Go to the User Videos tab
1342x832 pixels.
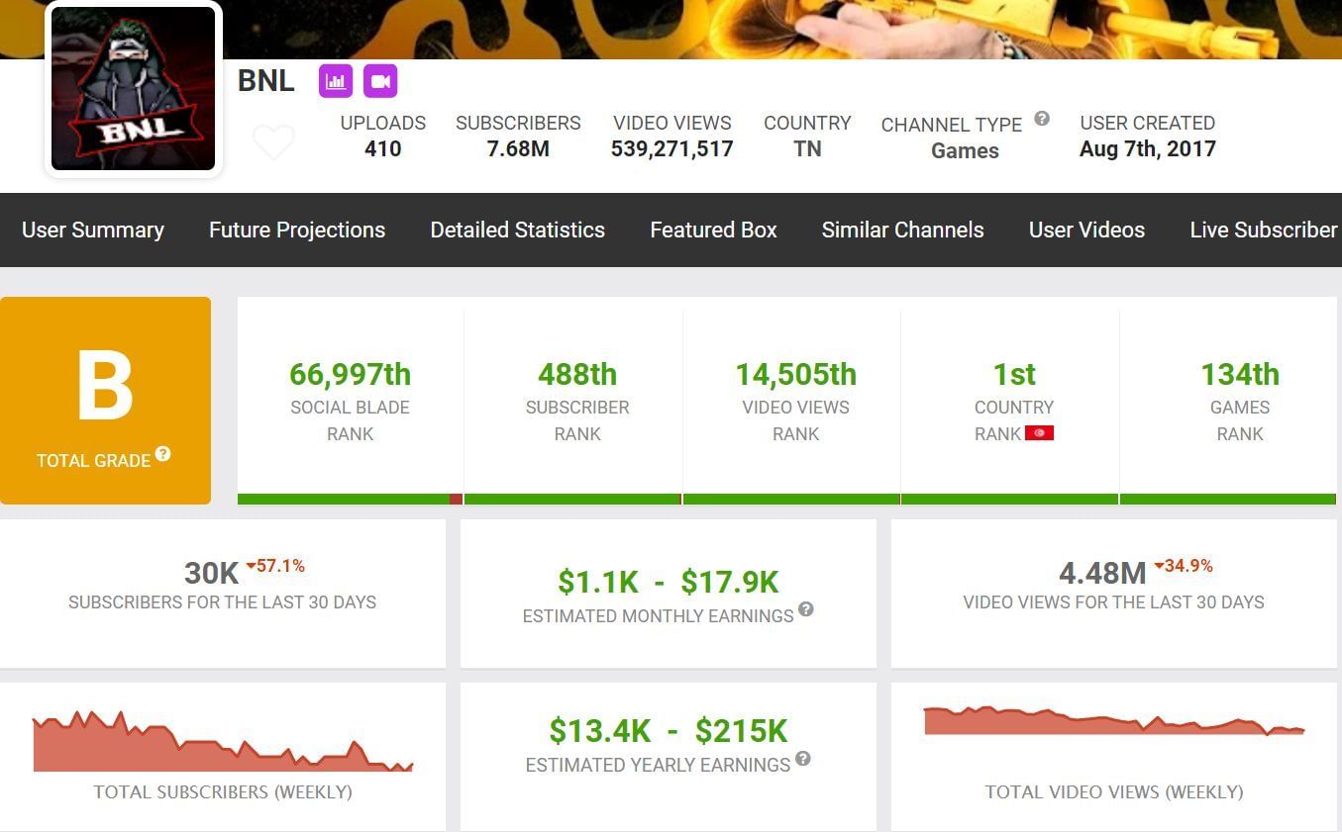1086,230
